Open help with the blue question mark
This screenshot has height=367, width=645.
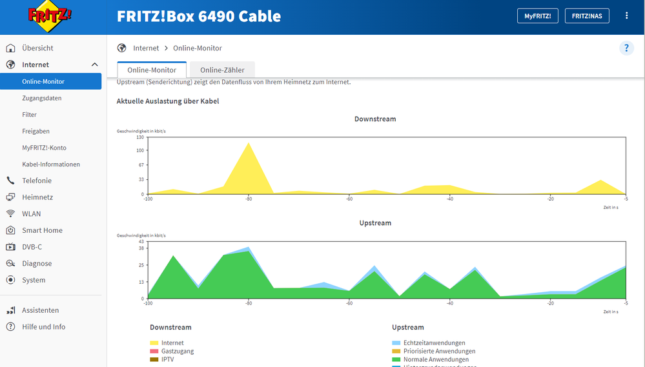click(626, 48)
